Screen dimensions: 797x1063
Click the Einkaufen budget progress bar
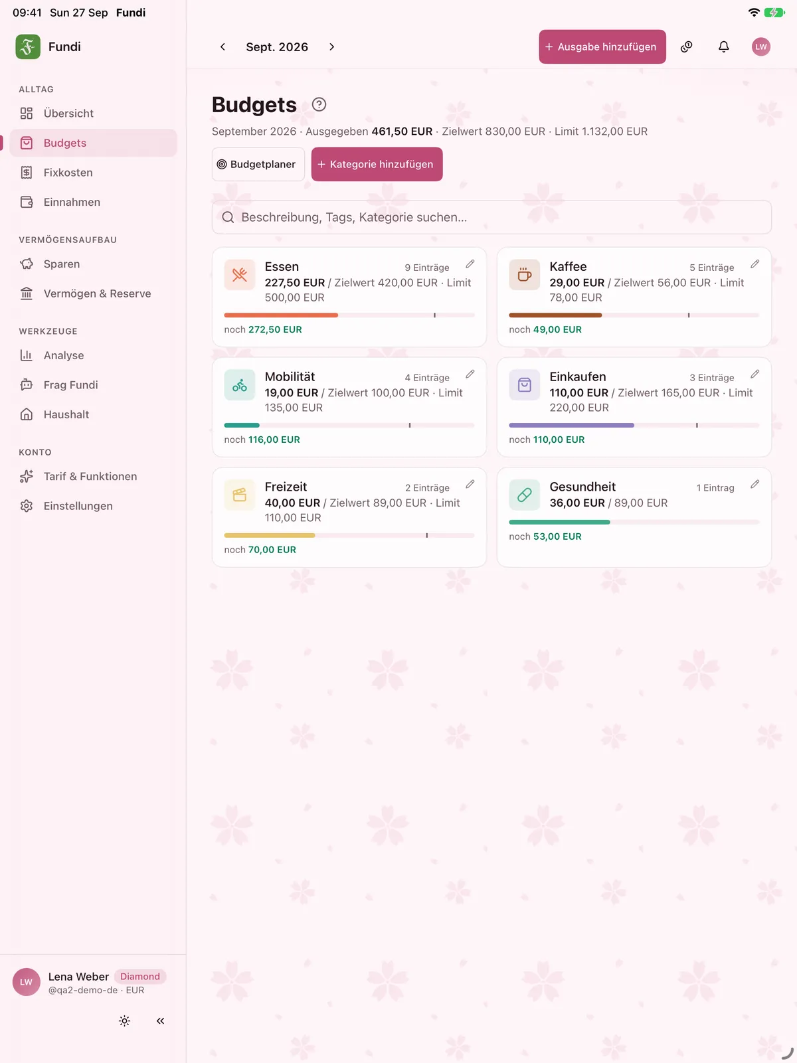634,425
